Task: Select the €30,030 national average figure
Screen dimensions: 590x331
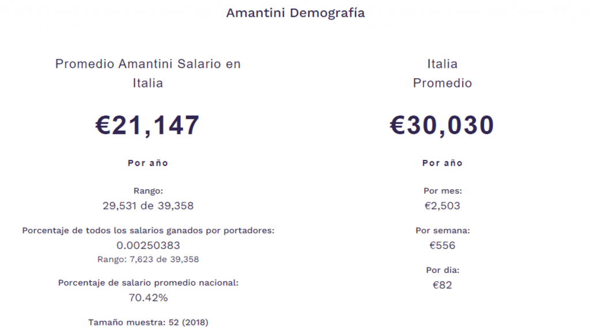Action: coord(442,125)
